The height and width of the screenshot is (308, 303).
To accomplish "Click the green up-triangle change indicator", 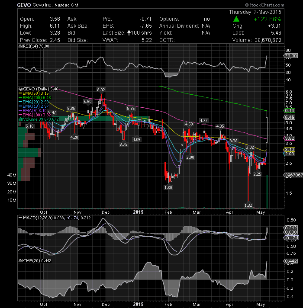I will coord(236,19).
